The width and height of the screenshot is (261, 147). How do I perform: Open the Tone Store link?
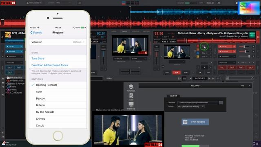click(x=38, y=58)
